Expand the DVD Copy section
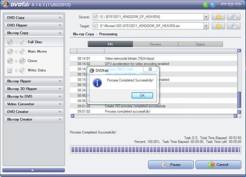 click(34, 17)
